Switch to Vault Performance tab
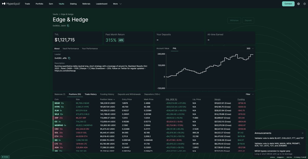The image size is (308, 159). [x=71, y=48]
